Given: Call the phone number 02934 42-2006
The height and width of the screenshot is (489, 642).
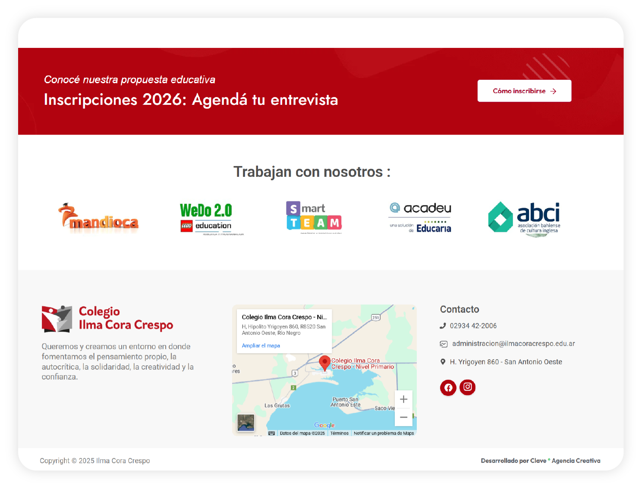Looking at the screenshot, I should (473, 326).
